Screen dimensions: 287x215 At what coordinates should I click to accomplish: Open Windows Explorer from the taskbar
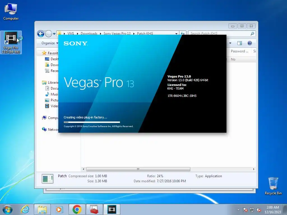(42, 209)
